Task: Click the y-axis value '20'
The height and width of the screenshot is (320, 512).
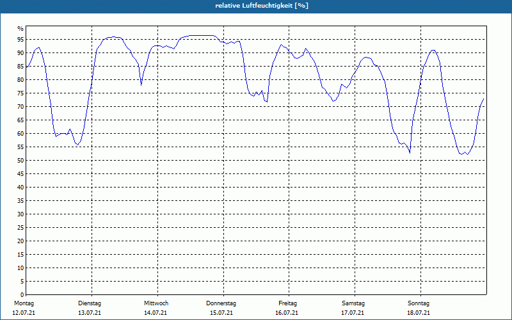Action: click(x=20, y=241)
